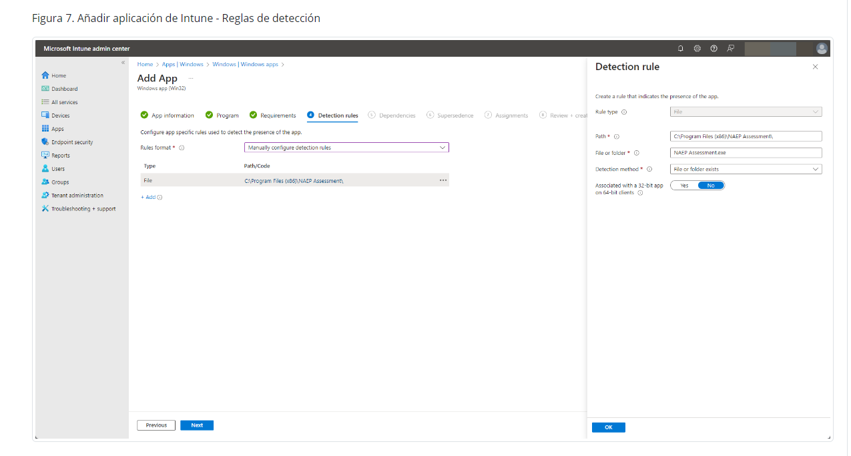851x456 pixels.
Task: Set 32-bit app association to Yes
Action: coord(684,186)
